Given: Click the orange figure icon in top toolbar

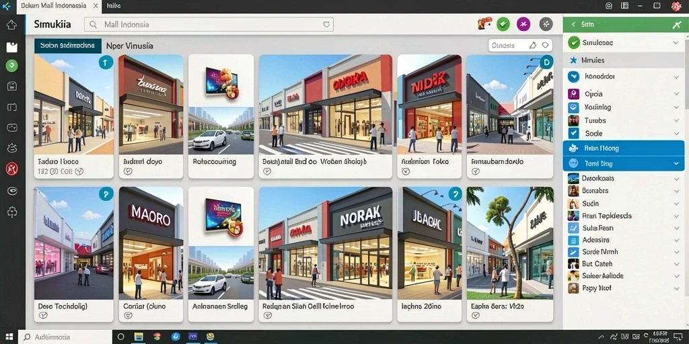Looking at the screenshot, I should 484,24.
